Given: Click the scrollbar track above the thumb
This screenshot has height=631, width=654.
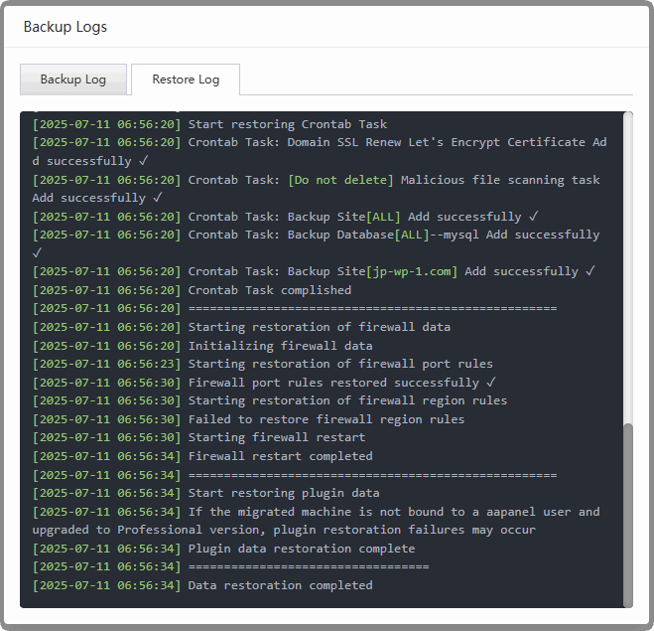Looking at the screenshot, I should point(627,268).
